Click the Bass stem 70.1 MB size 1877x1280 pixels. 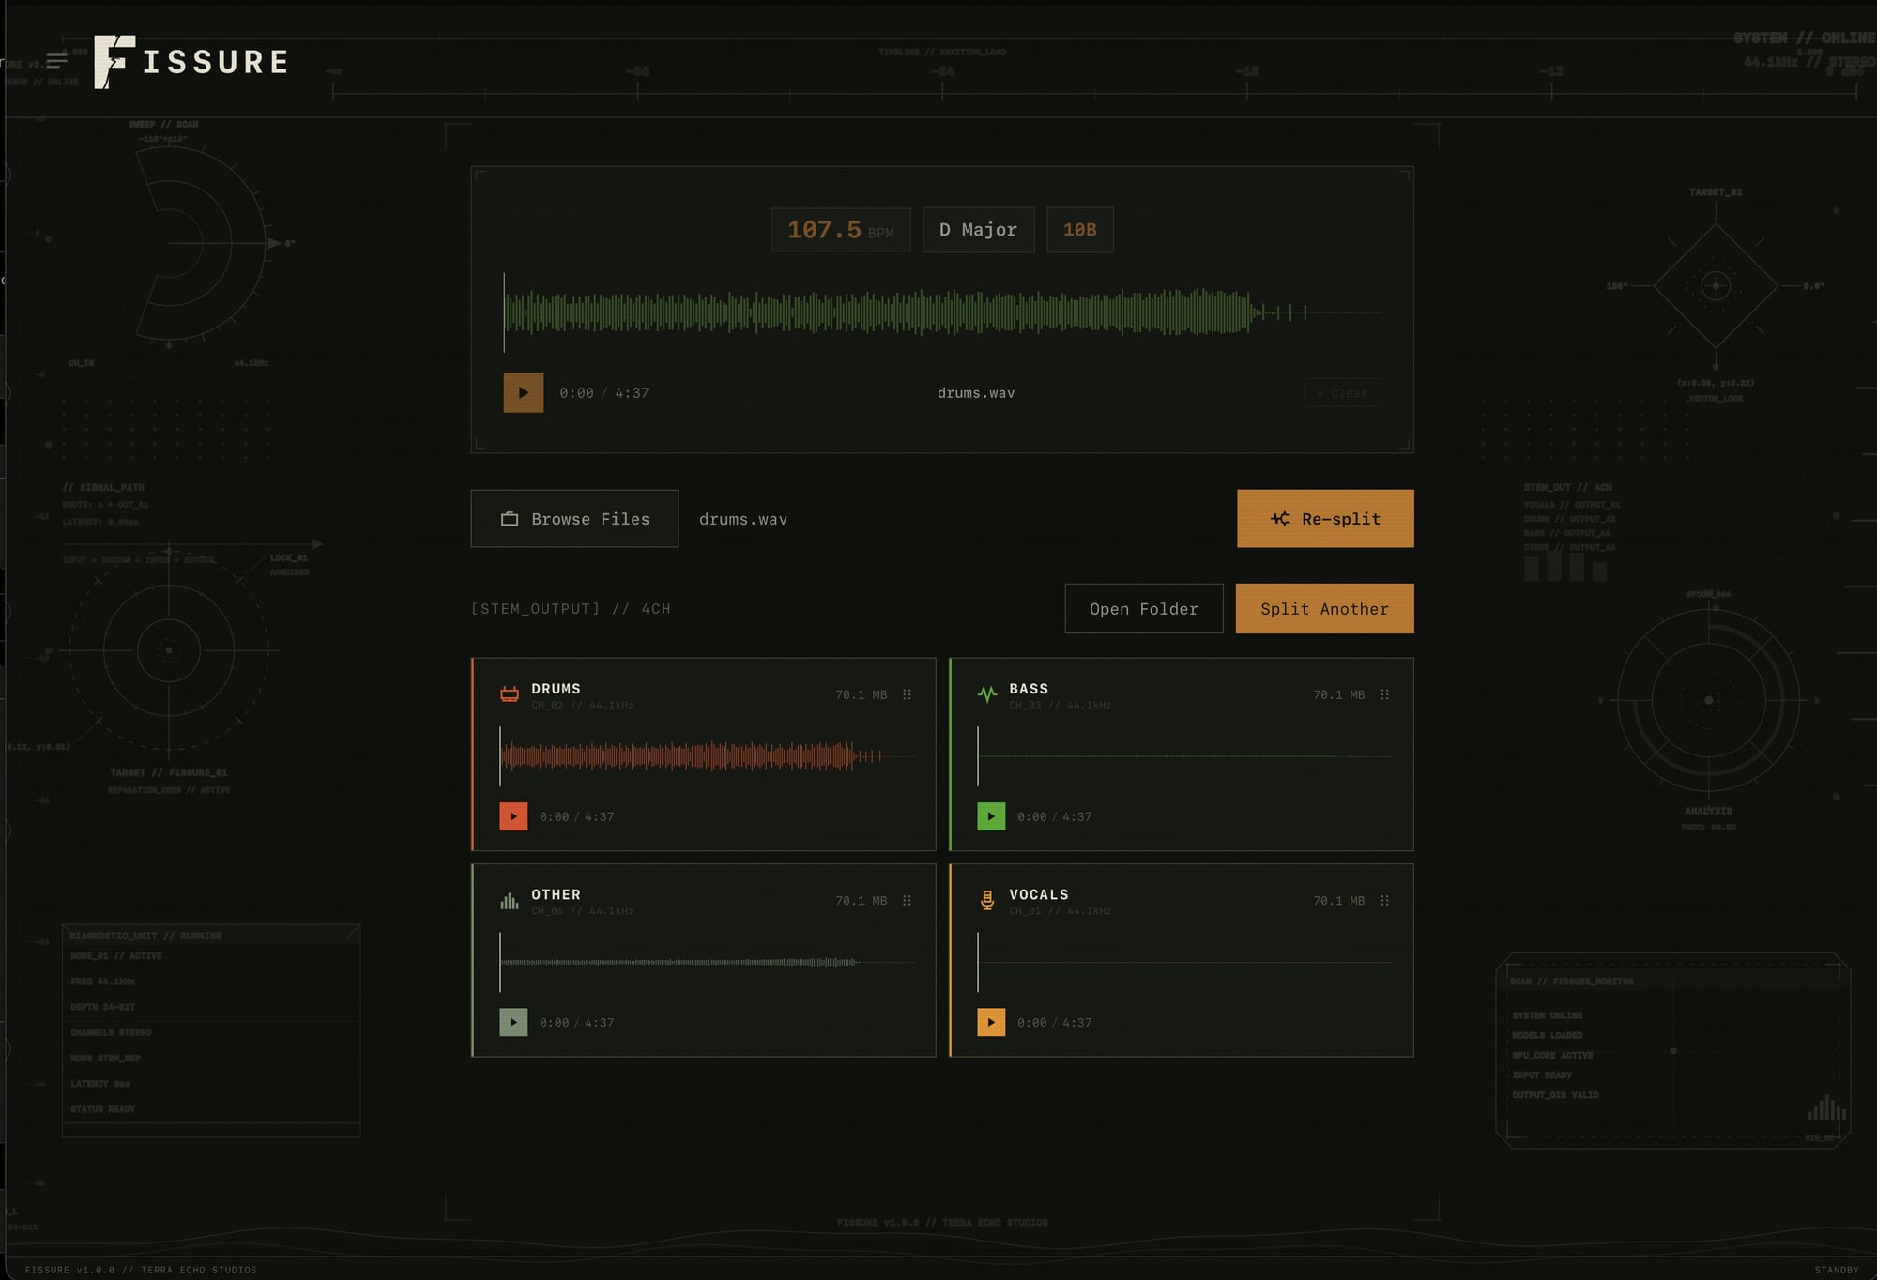pyautogui.click(x=1339, y=694)
